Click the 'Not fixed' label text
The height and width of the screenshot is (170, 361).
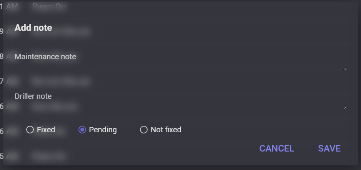tap(166, 130)
